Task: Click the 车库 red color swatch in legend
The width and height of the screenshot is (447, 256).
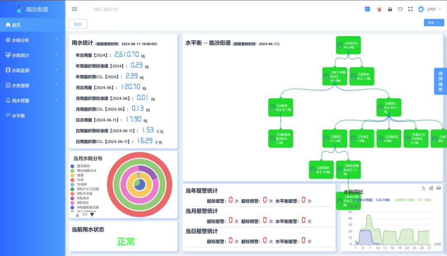Action: click(72, 180)
